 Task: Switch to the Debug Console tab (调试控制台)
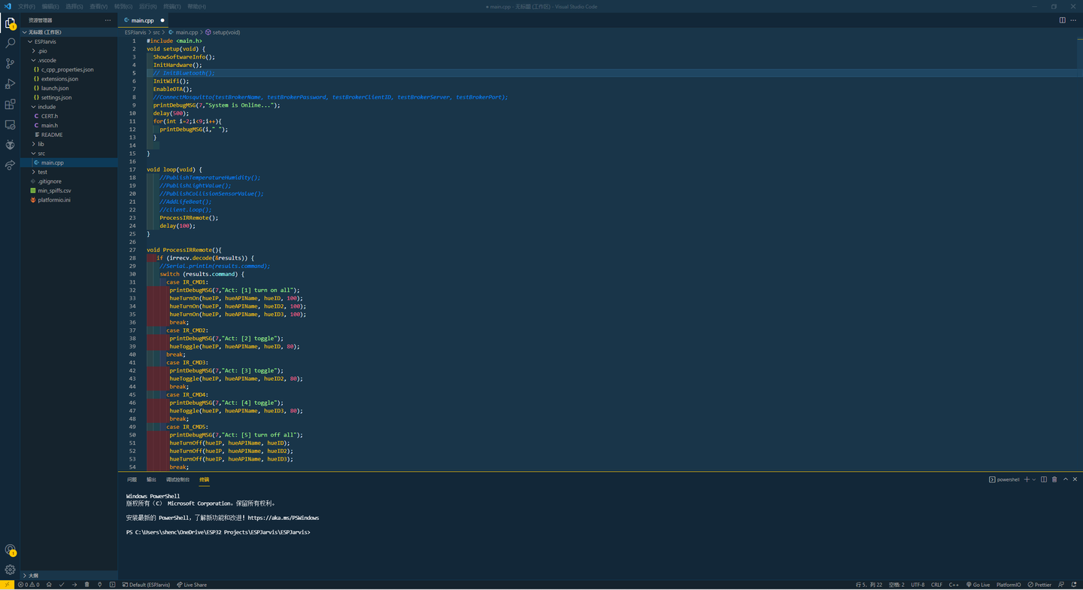(177, 479)
